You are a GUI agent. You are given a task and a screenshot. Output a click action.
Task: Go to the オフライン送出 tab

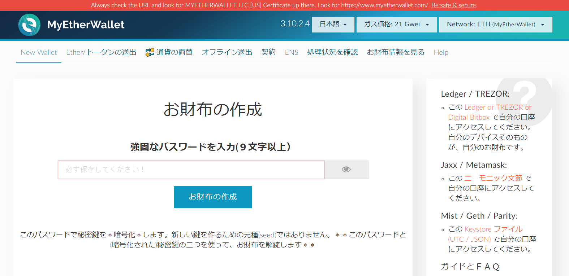coord(227,53)
